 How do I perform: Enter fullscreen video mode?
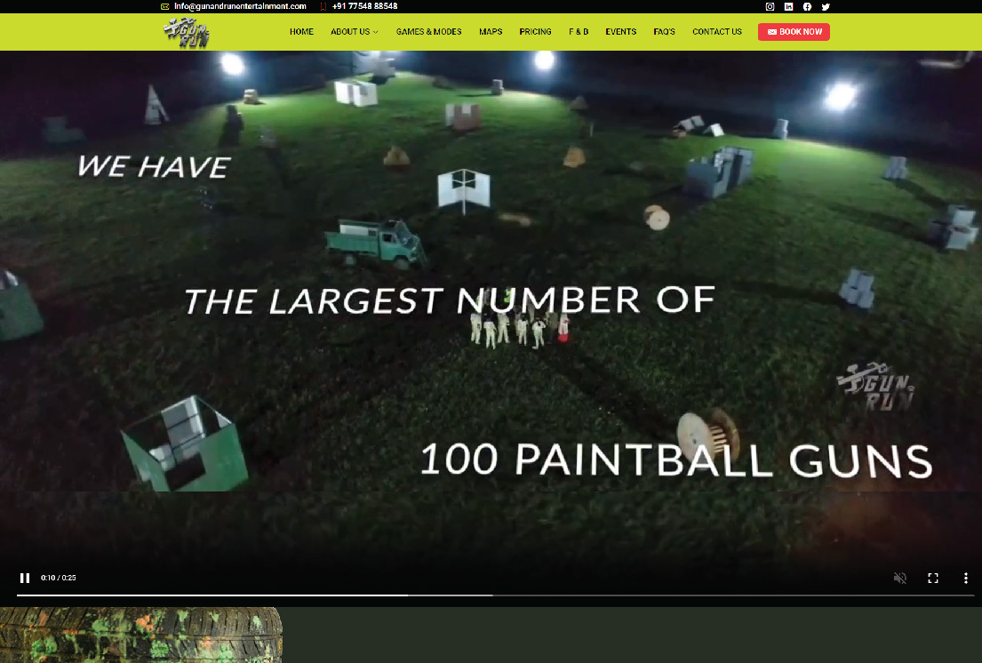(933, 578)
